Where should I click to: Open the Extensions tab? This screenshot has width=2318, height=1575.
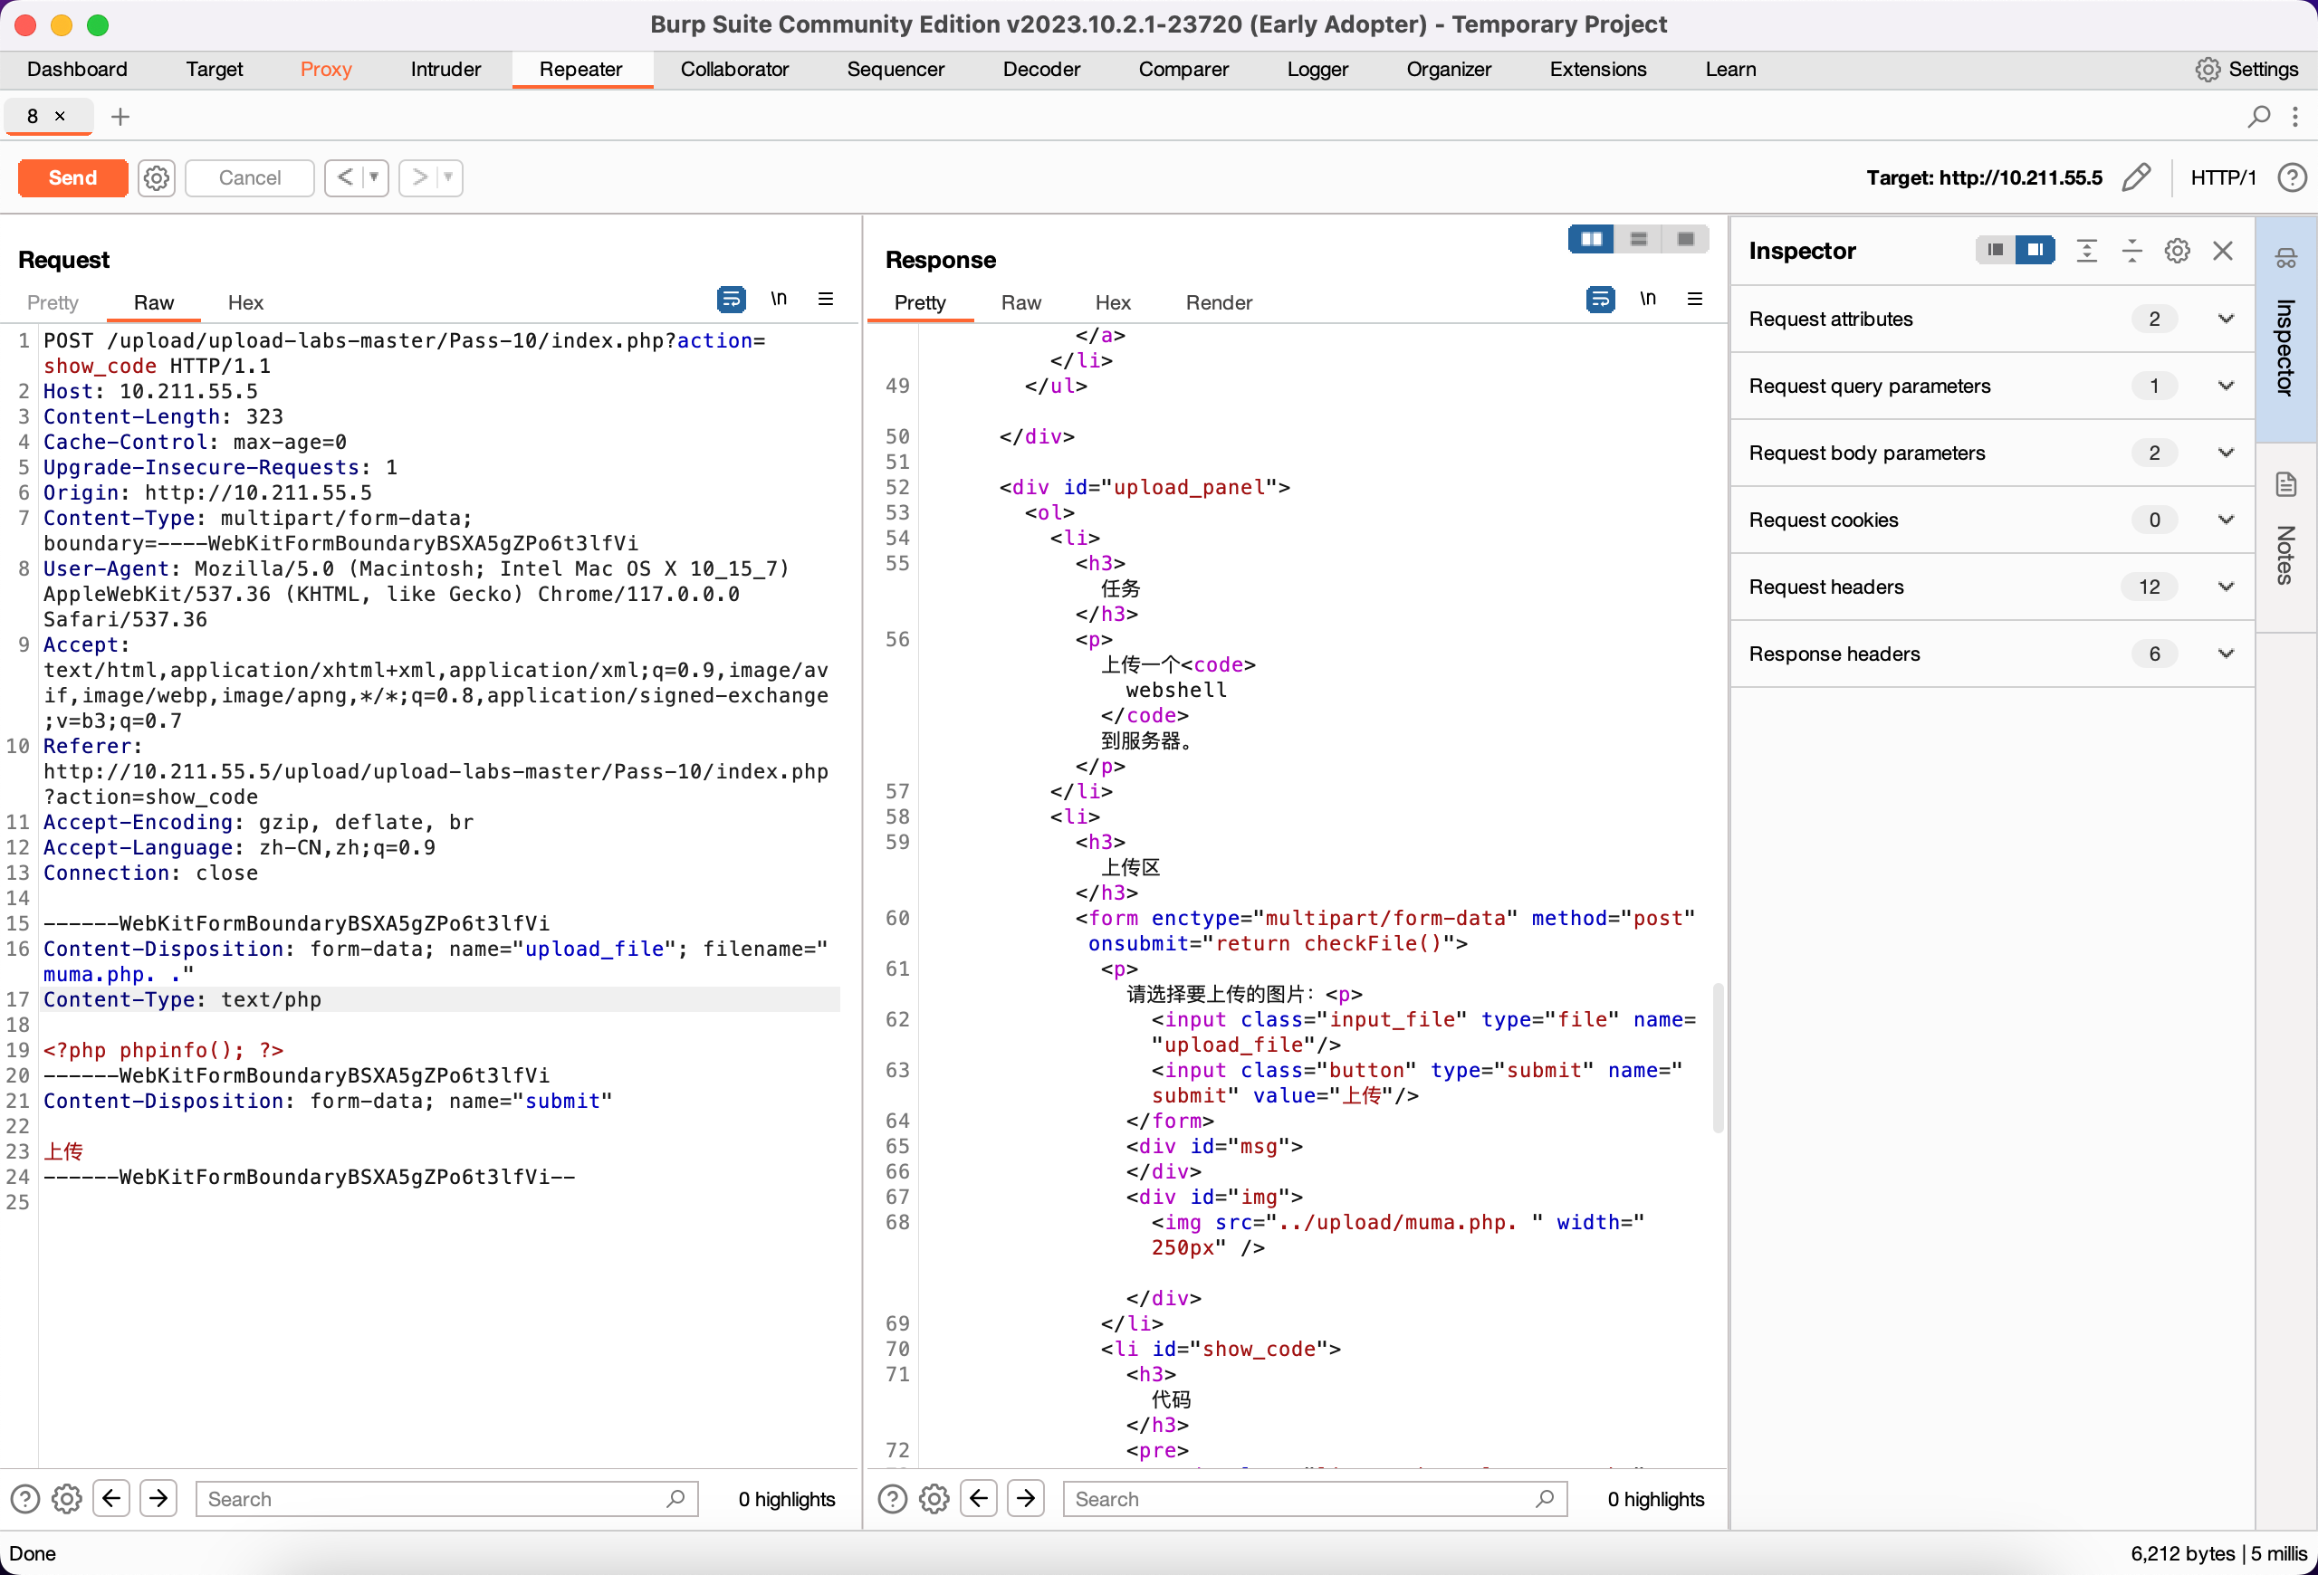[x=1598, y=69]
